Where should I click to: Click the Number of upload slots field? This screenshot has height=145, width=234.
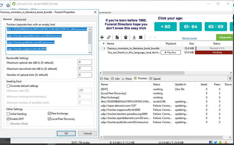tap(85, 75)
